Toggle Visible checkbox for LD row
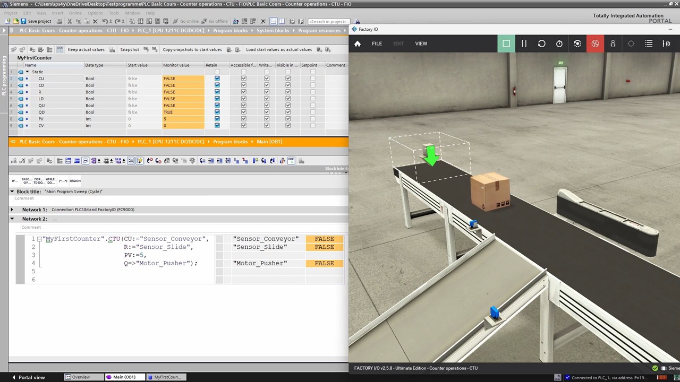 [x=288, y=99]
